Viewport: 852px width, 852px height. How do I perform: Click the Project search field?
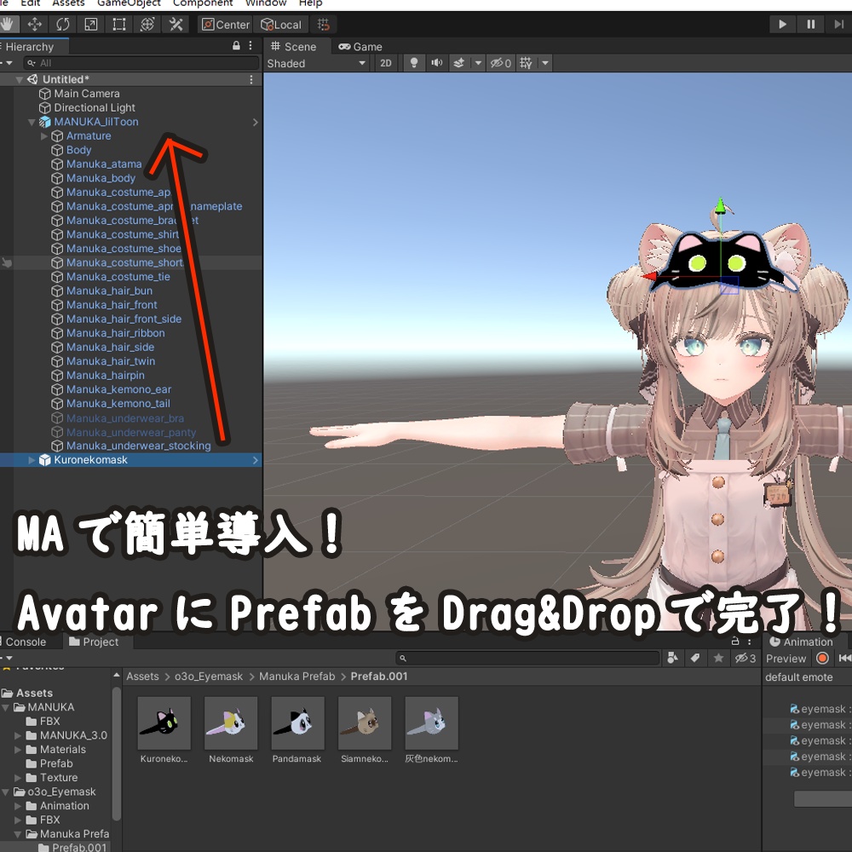point(528,657)
